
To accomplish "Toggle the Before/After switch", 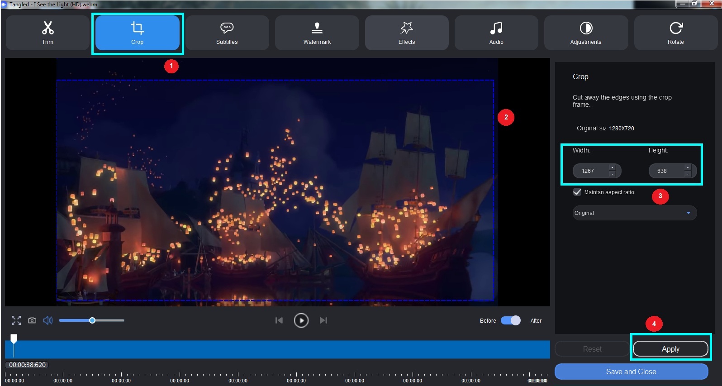I will 511,320.
